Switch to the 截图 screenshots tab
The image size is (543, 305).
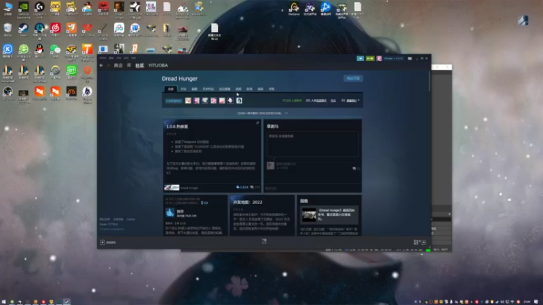tap(194, 89)
